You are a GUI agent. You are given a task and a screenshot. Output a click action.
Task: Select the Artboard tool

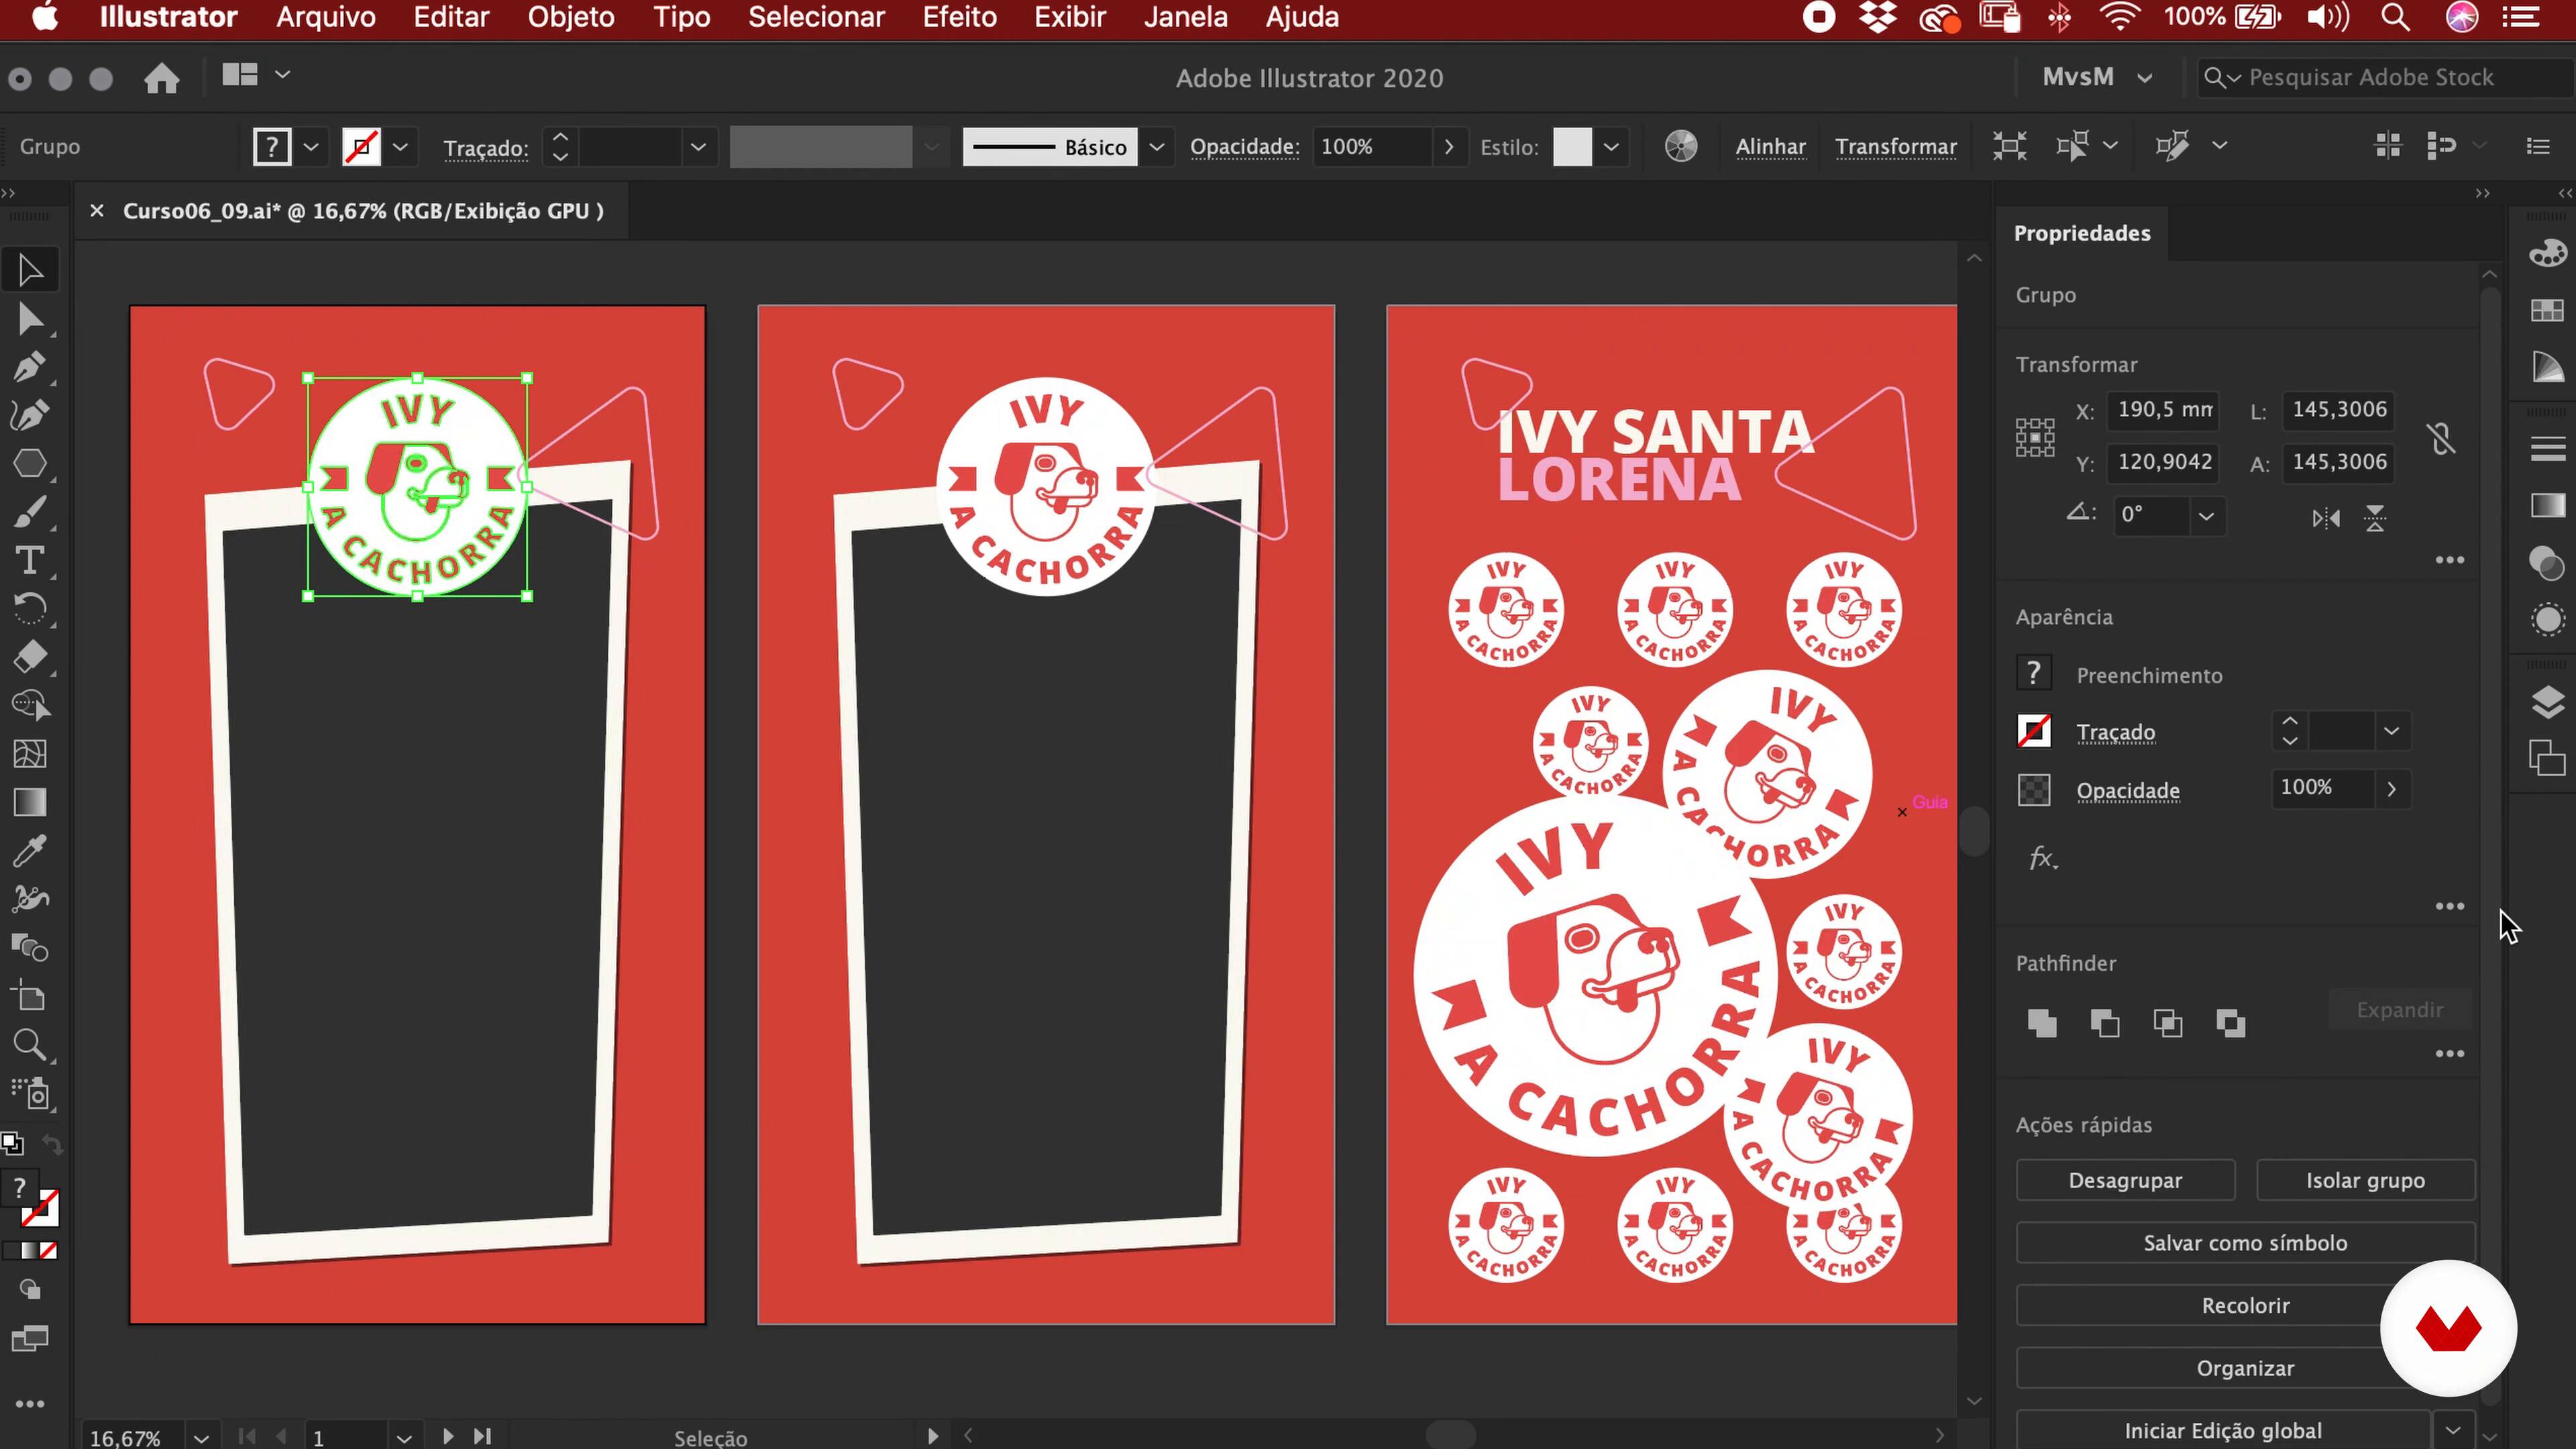coord(30,996)
